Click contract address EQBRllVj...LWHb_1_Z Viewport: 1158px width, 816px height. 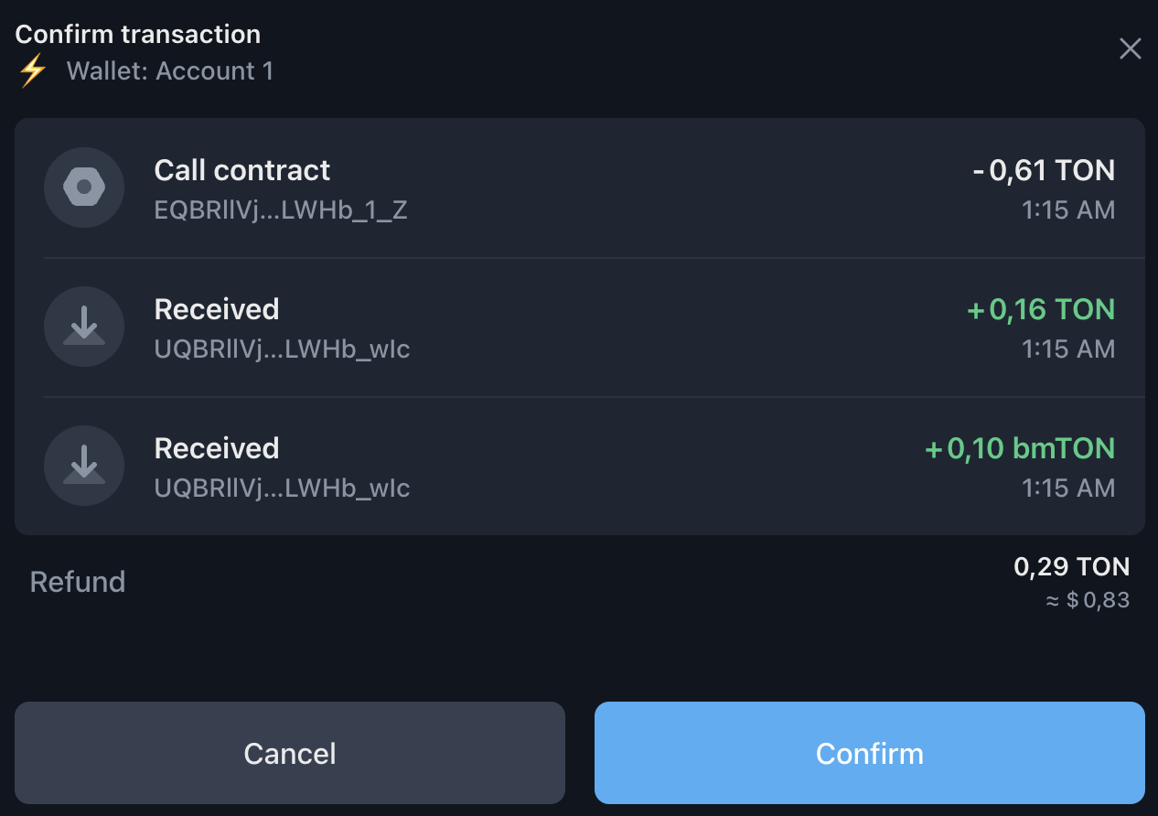[x=281, y=210]
